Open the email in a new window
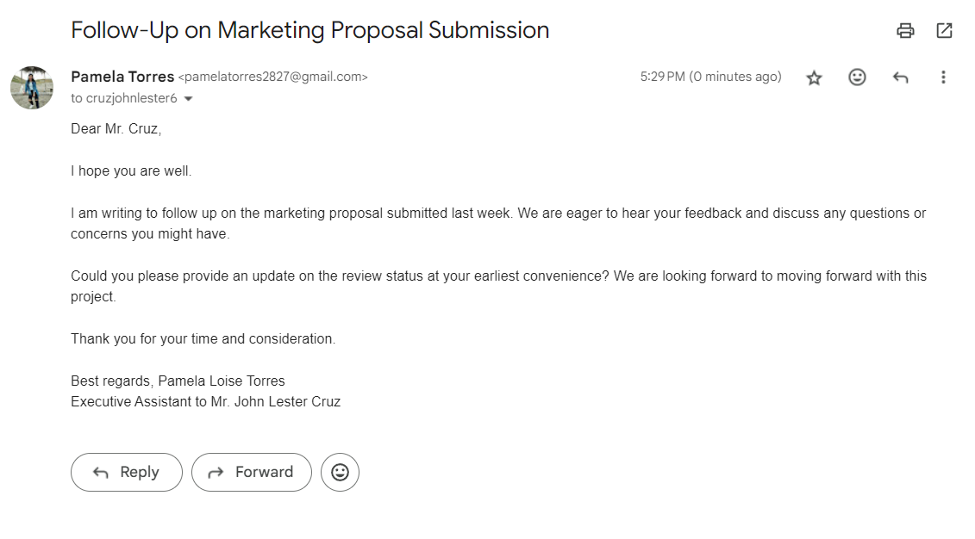This screenshot has width=975, height=539. point(944,31)
